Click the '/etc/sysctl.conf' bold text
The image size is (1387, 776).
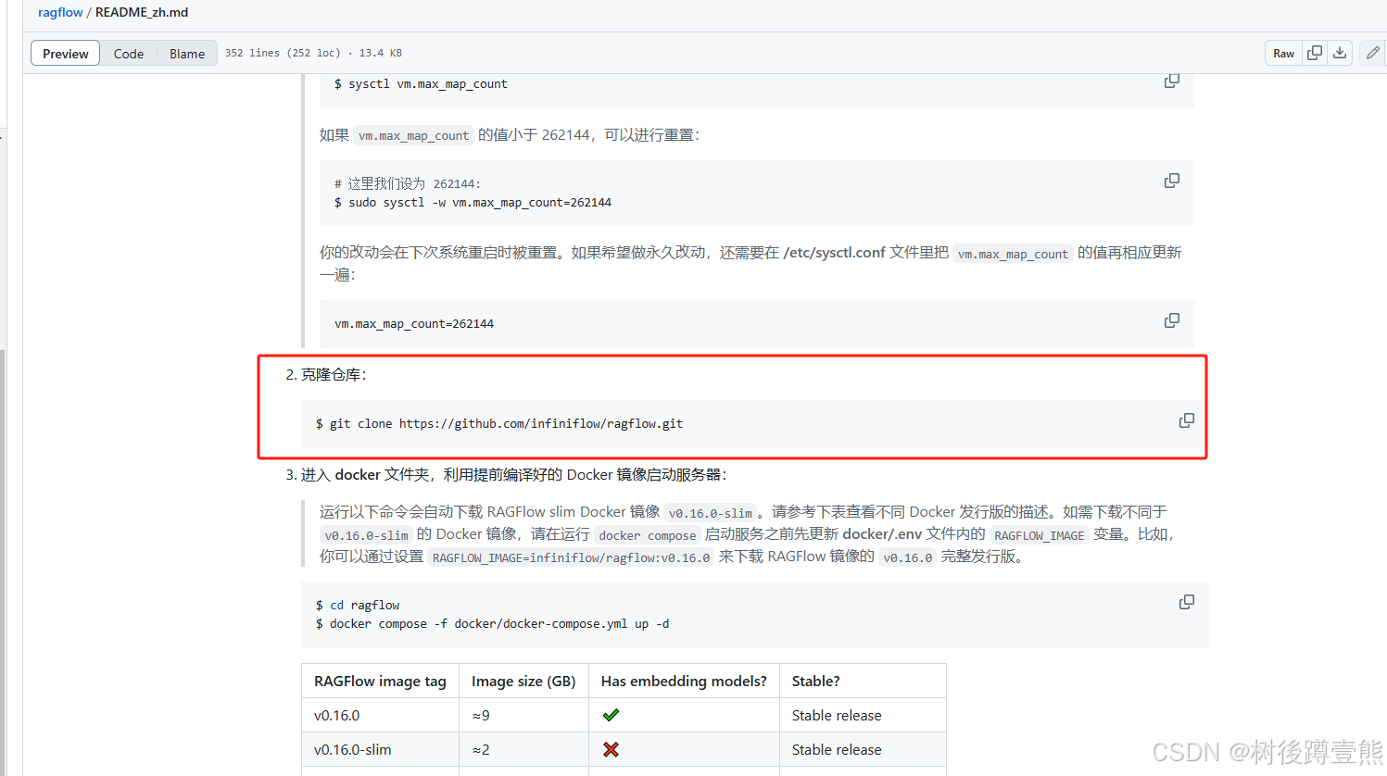(x=834, y=252)
